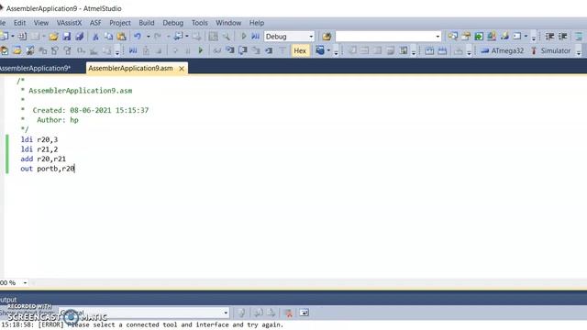Open the search combo box dropdown arrow
This screenshot has width=587, height=330.
[x=437, y=37]
